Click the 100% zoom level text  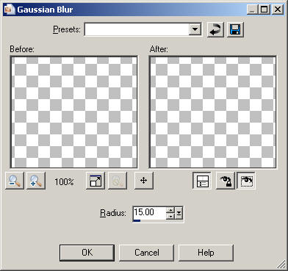click(64, 182)
